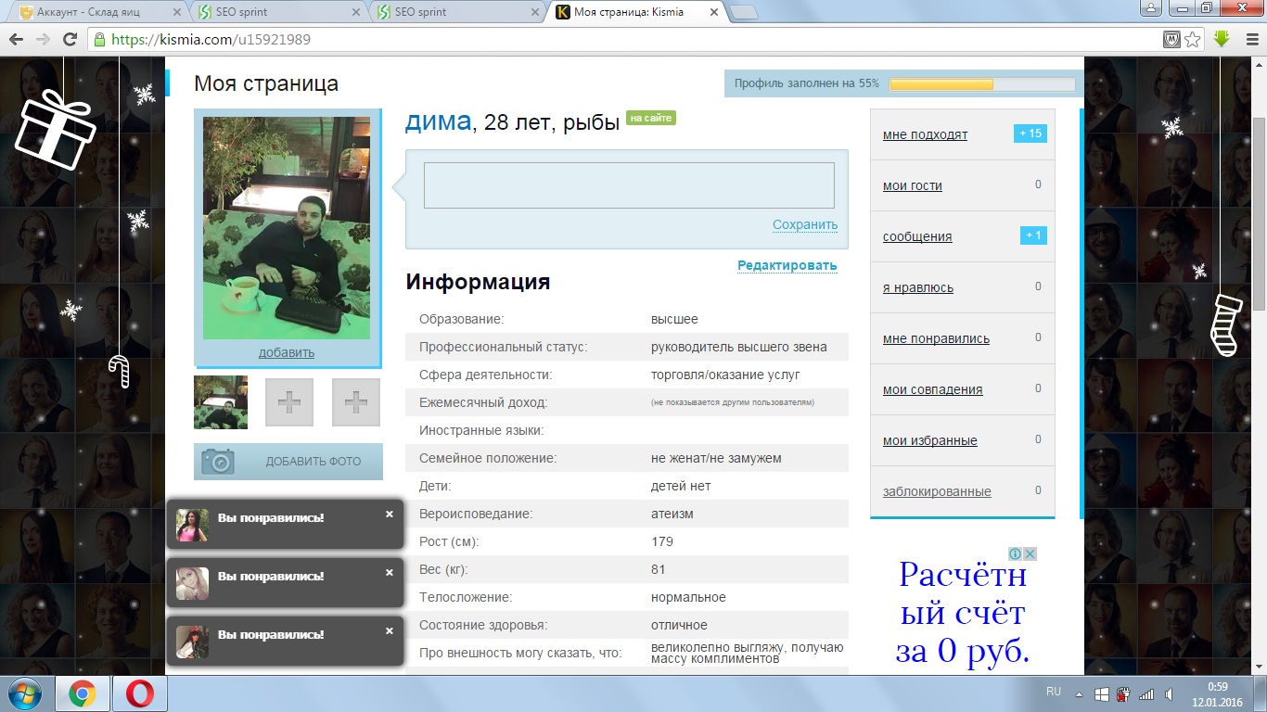This screenshot has width=1267, height=712.
Task: Click the Windows flag tray icon
Action: coord(1101,693)
